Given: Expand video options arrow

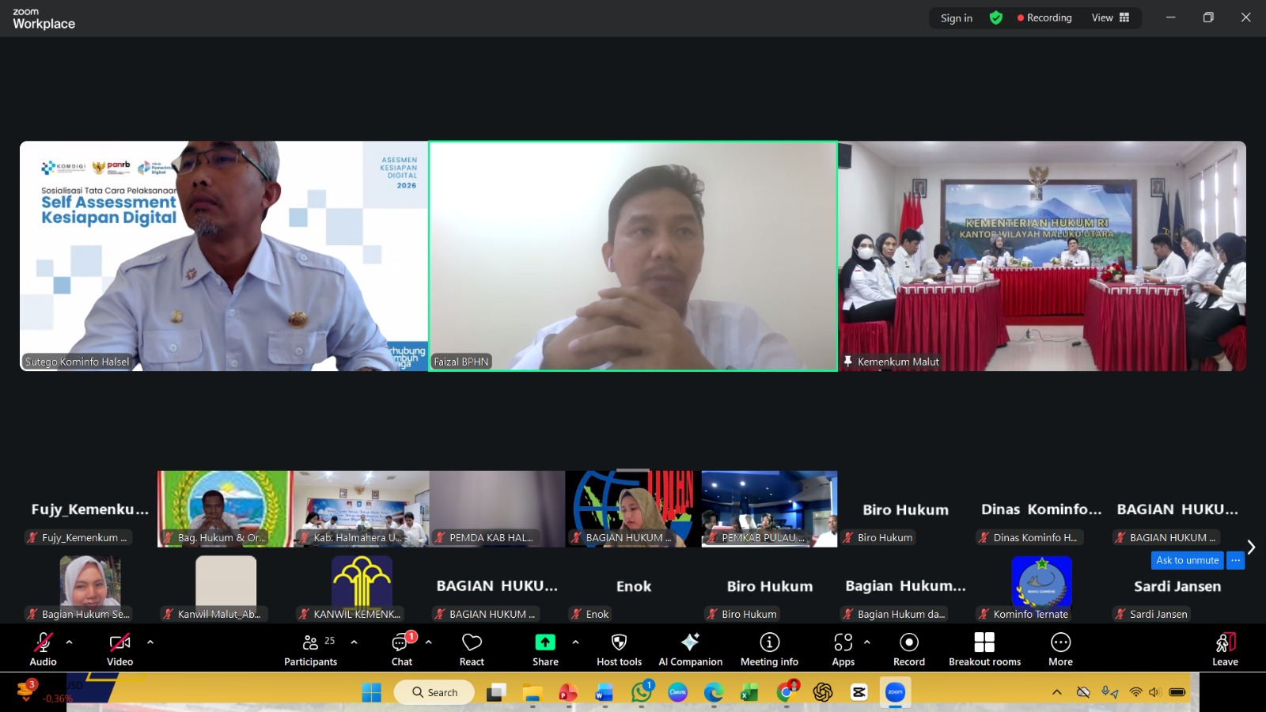Looking at the screenshot, I should click(150, 642).
